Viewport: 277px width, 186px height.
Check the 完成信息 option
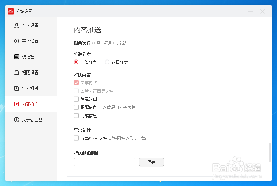click(x=76, y=116)
